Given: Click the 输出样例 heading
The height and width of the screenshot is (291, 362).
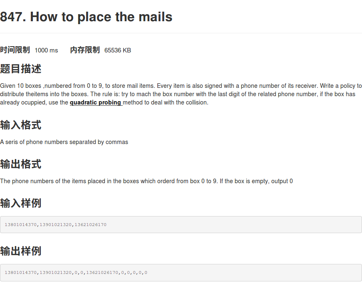Looking at the screenshot, I should tap(21, 251).
